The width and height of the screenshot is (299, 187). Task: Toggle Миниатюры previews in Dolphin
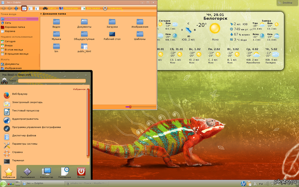(x=69, y=8)
